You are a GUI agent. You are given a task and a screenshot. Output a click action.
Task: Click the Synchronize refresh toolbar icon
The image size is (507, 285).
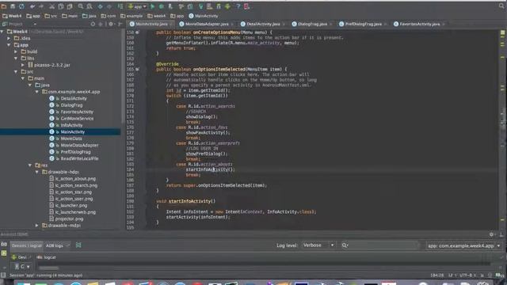pos(21,6)
